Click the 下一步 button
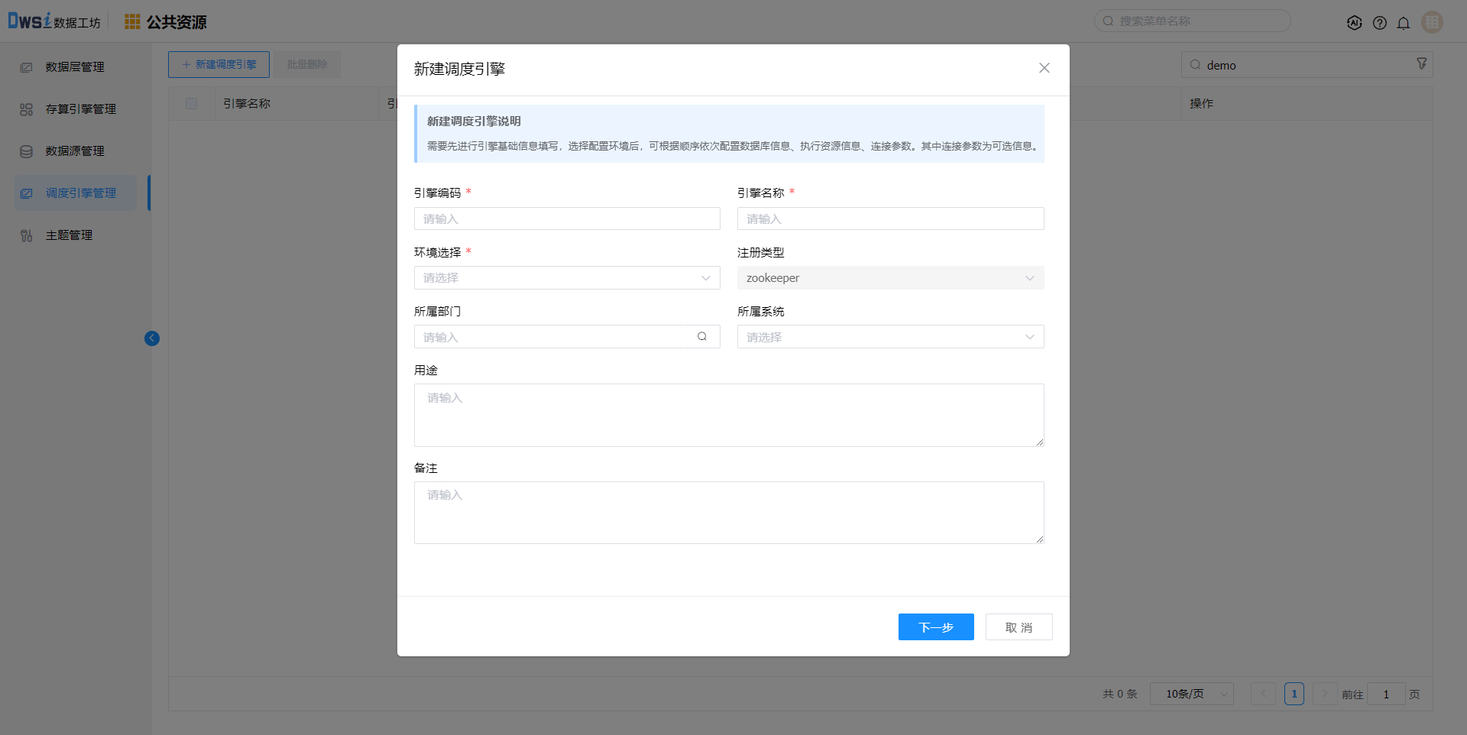Image resolution: width=1467 pixels, height=735 pixels. pos(935,627)
